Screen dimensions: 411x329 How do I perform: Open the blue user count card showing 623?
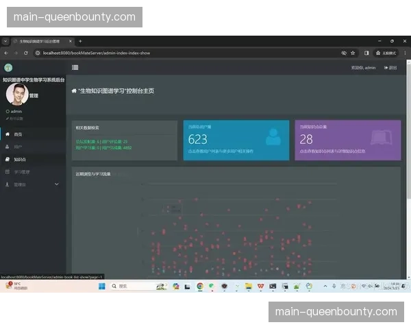pyautogui.click(x=236, y=140)
